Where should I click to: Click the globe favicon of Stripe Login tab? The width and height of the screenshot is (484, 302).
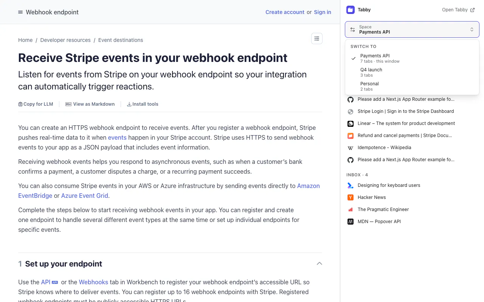(351, 111)
